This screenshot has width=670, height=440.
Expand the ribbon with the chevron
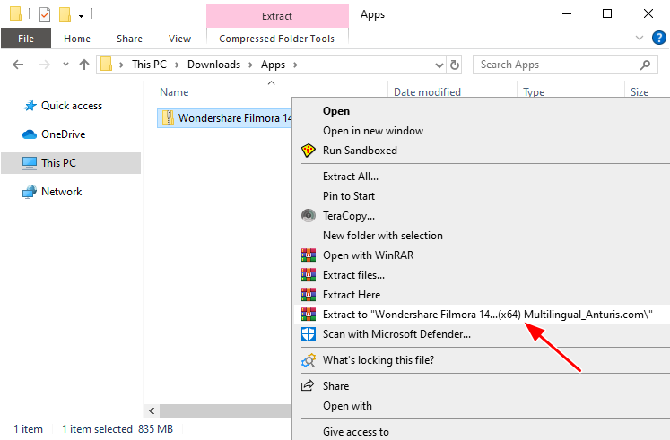point(639,39)
